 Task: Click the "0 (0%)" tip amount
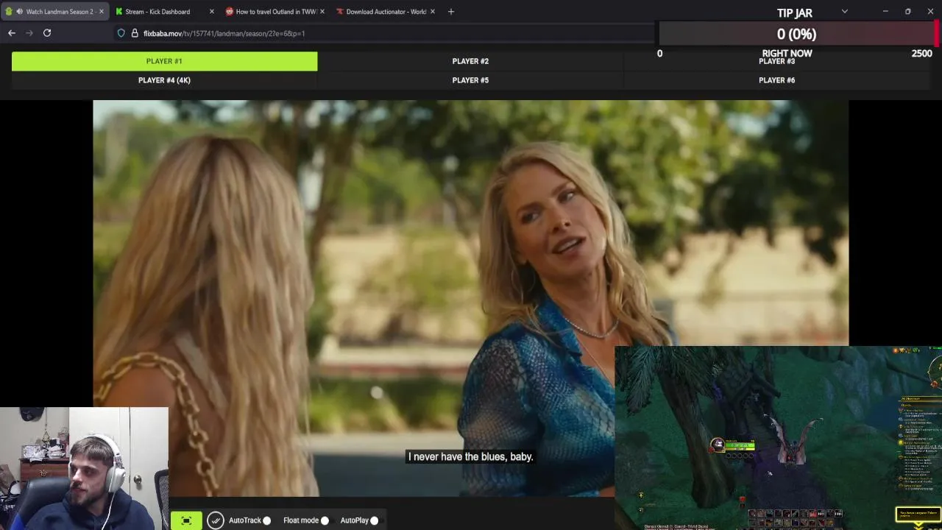(796, 34)
